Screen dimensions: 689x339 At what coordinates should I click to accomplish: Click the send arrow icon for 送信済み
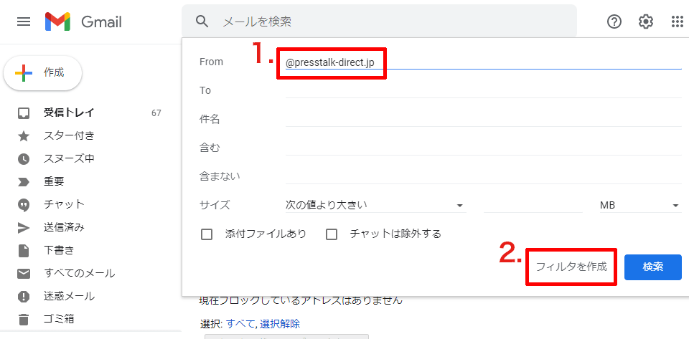pos(23,228)
